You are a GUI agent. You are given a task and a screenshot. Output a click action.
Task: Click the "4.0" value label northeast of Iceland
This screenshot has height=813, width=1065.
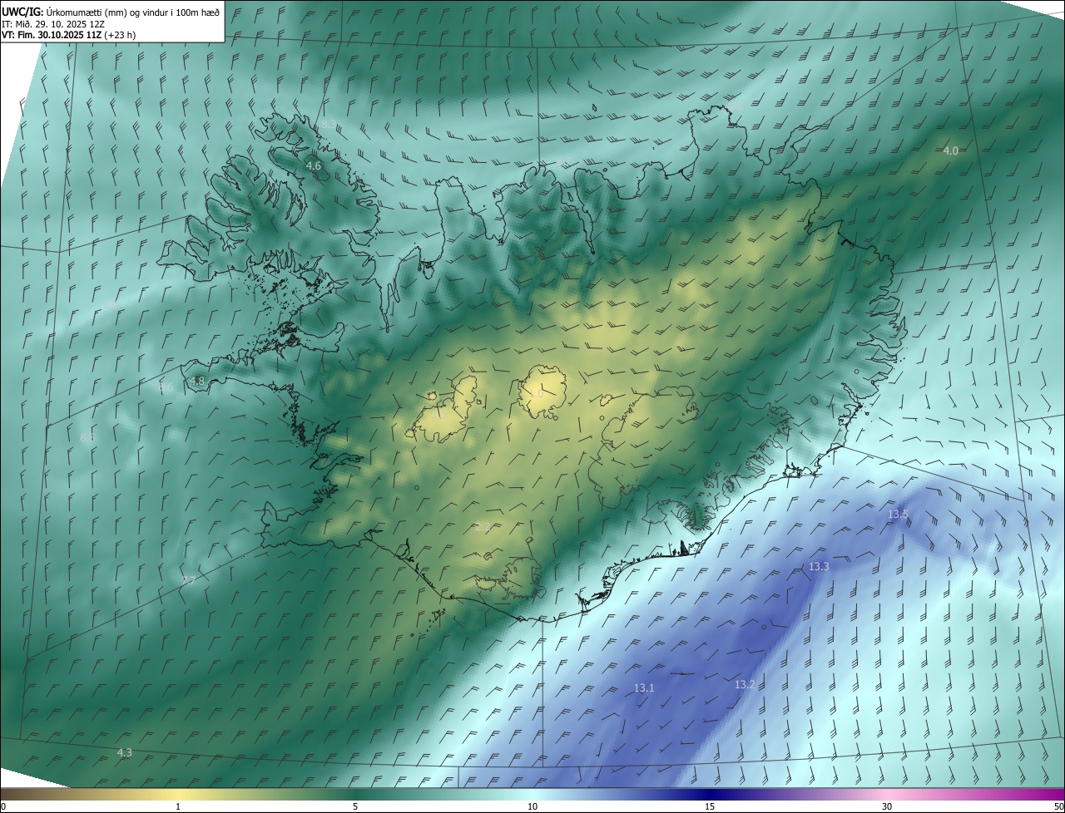950,150
